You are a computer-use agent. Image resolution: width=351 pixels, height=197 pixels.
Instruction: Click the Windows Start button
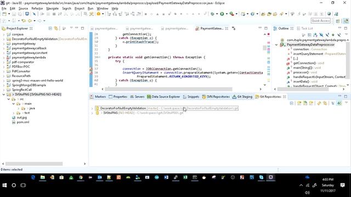pyautogui.click(x=4, y=185)
